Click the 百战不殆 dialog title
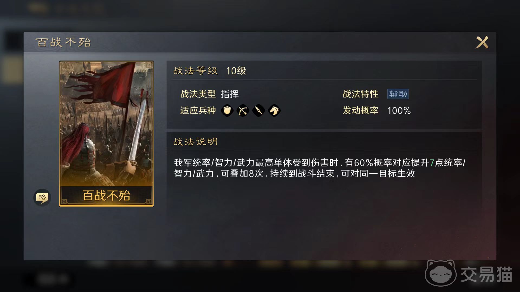The width and height of the screenshot is (520, 292). click(x=63, y=42)
